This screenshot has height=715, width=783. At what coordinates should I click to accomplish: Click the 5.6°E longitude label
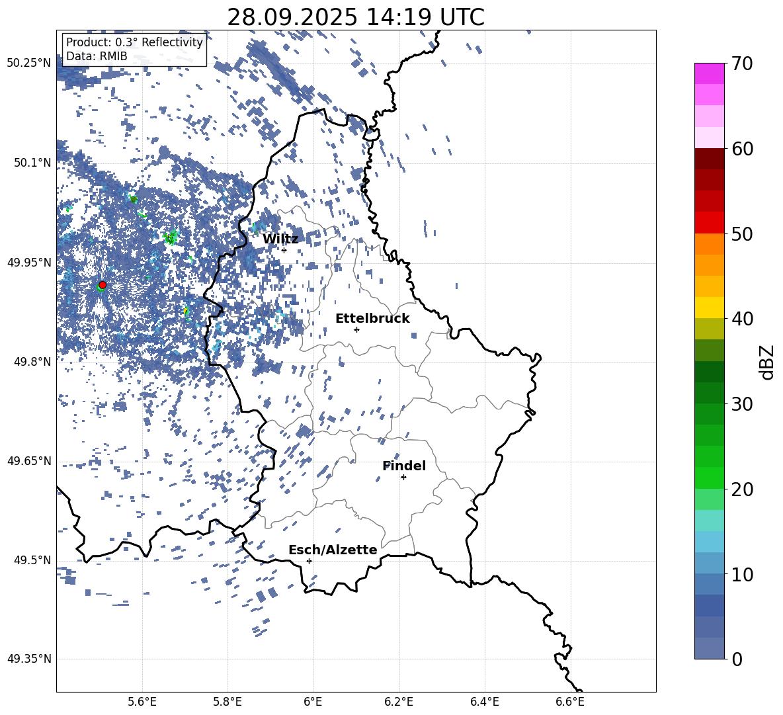point(142,702)
